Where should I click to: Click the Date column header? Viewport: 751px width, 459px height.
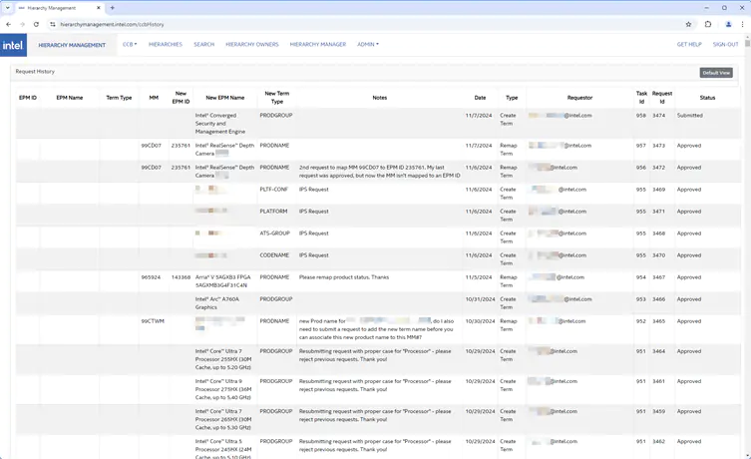[x=480, y=98]
